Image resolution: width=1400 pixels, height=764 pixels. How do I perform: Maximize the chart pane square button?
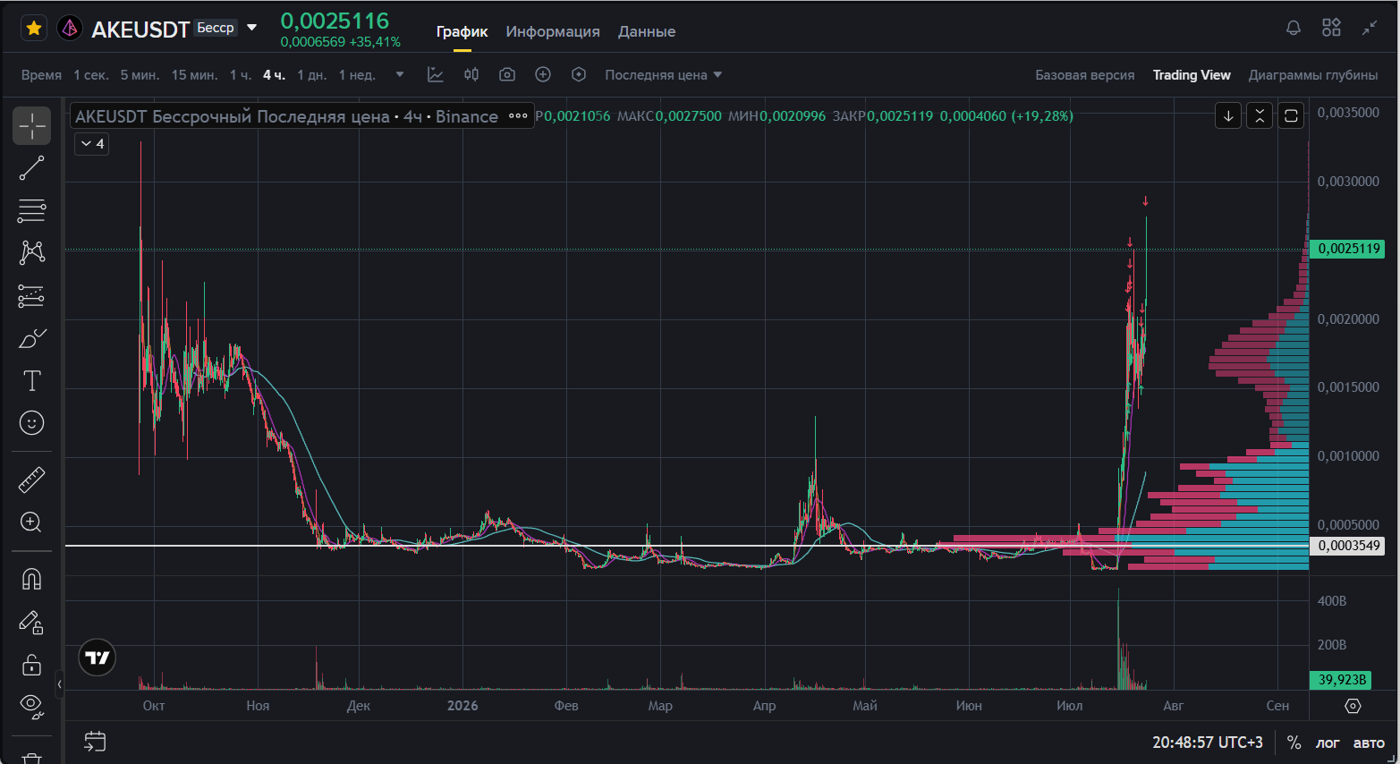point(1291,115)
